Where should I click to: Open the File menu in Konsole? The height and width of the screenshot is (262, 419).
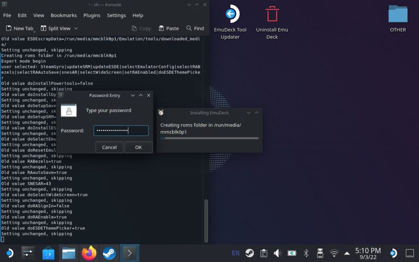pos(7,15)
